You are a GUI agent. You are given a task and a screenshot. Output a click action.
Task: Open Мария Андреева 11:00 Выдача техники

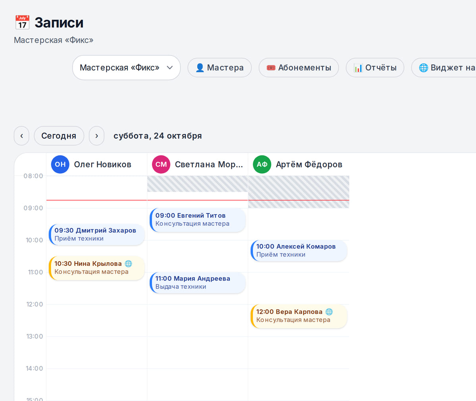(198, 283)
